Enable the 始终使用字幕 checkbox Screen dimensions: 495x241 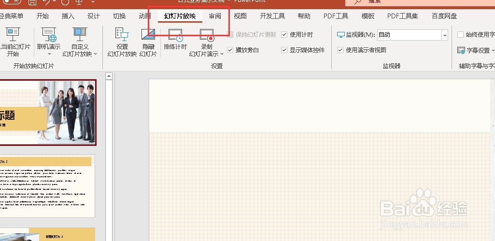[461, 35]
